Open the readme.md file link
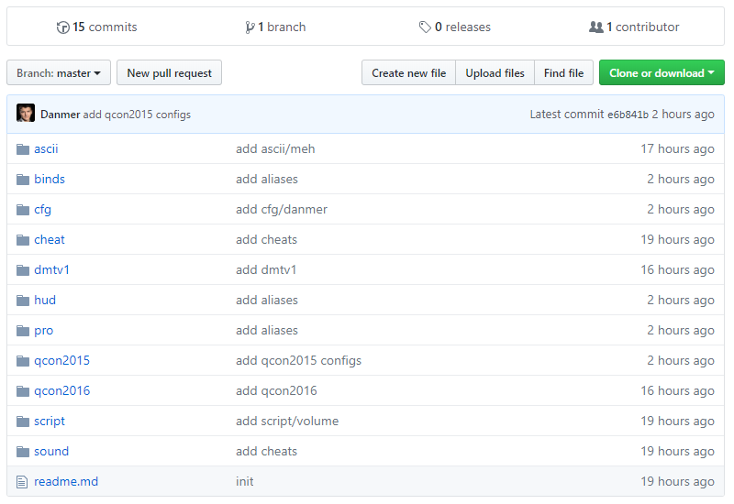 coord(66,481)
